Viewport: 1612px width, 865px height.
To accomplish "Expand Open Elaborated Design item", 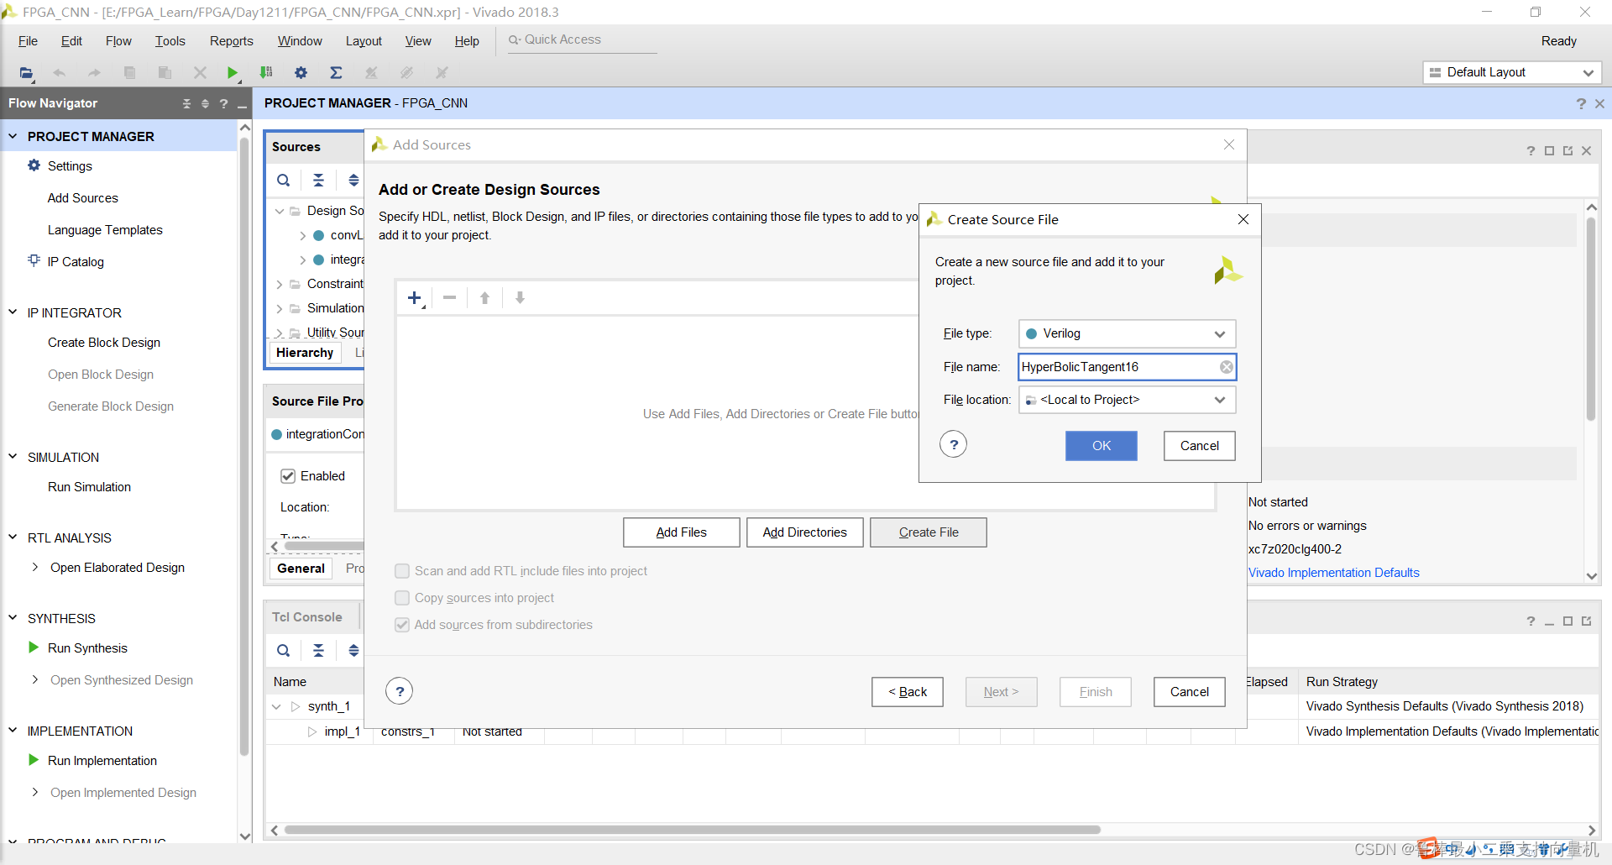I will coord(35,567).
